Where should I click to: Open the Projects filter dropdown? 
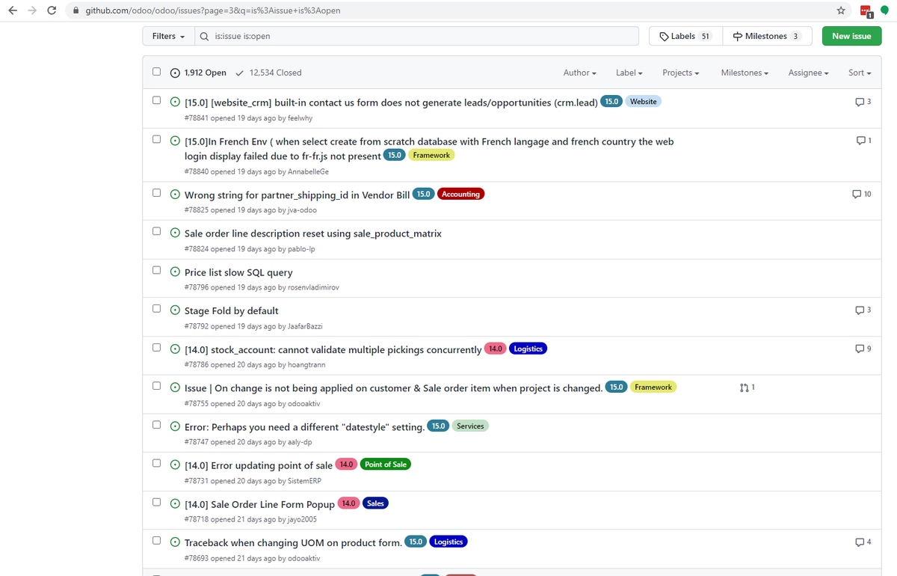680,73
